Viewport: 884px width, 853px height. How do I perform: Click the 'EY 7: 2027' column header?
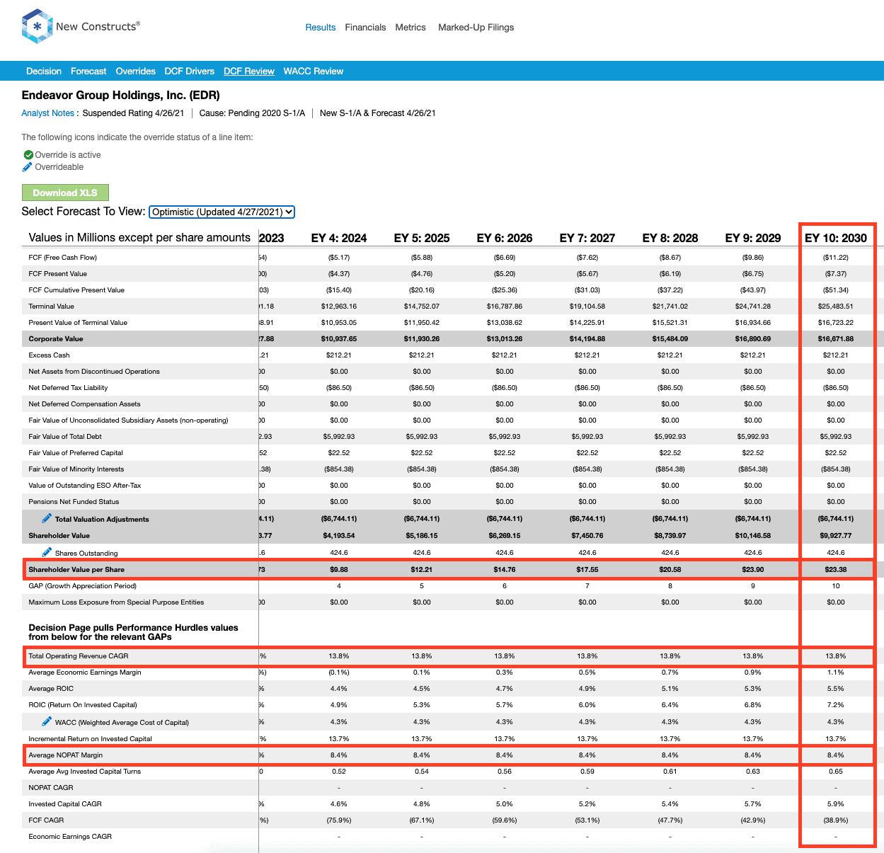[x=587, y=238]
